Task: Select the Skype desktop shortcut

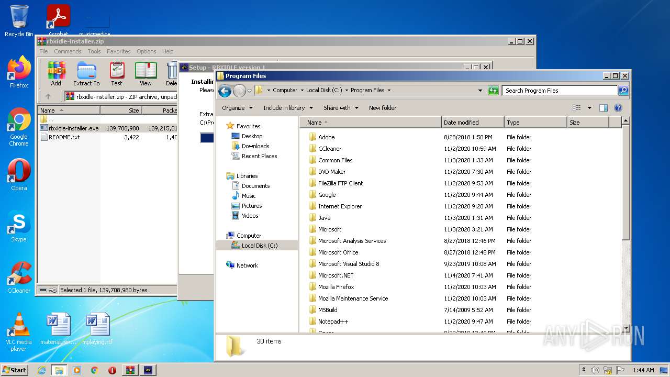Action: [19, 227]
